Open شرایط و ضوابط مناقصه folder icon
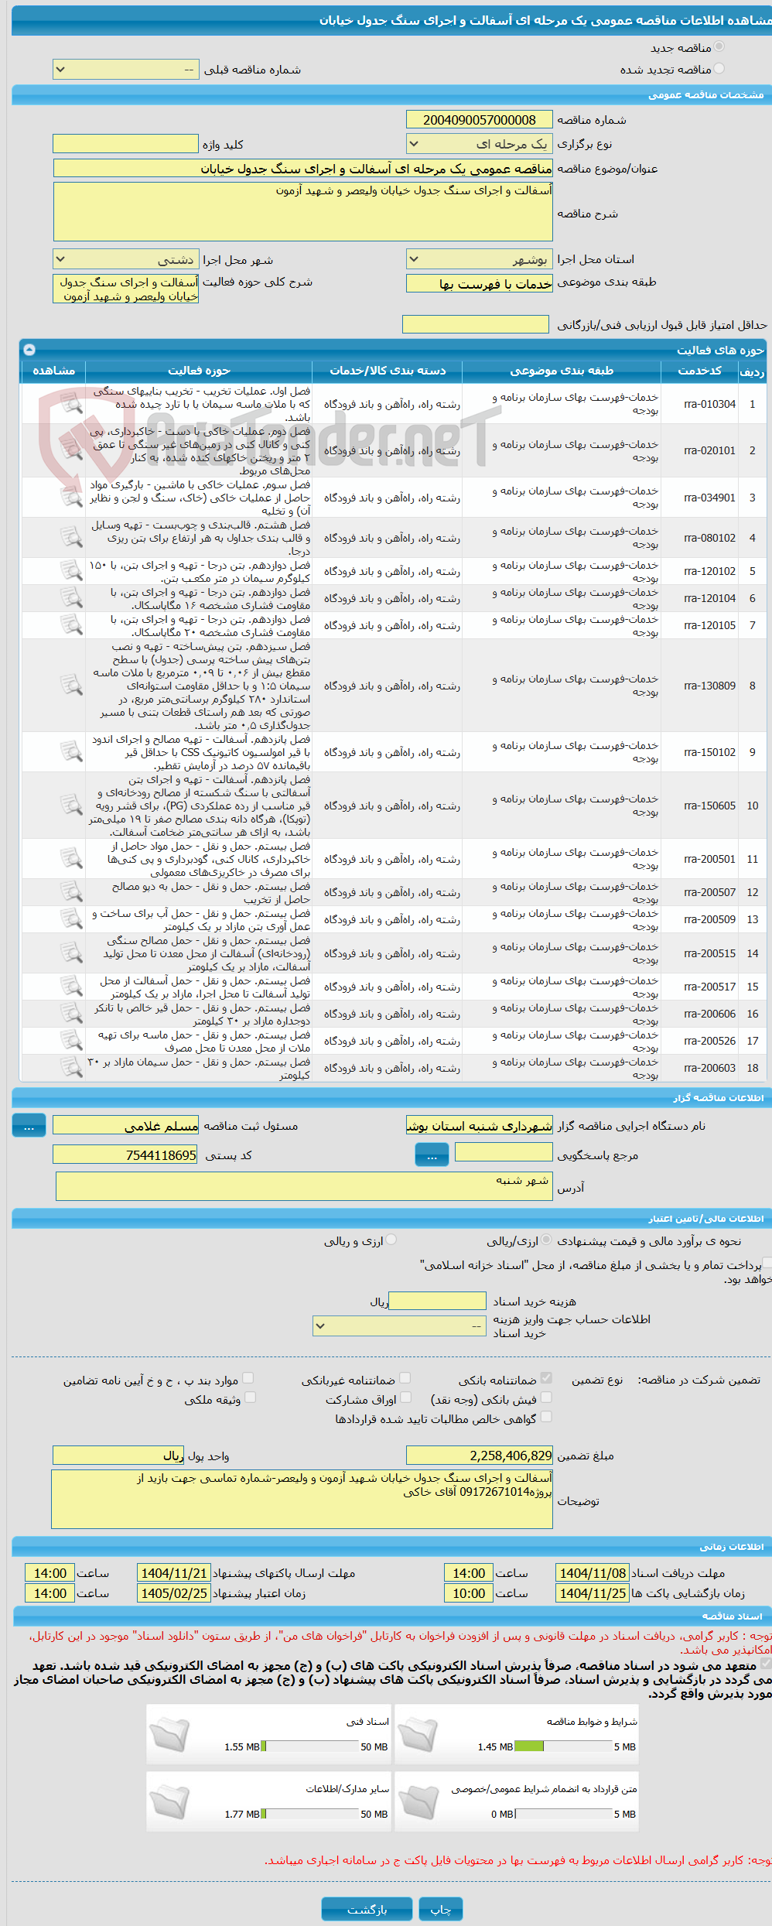772x1926 pixels. [418, 1735]
